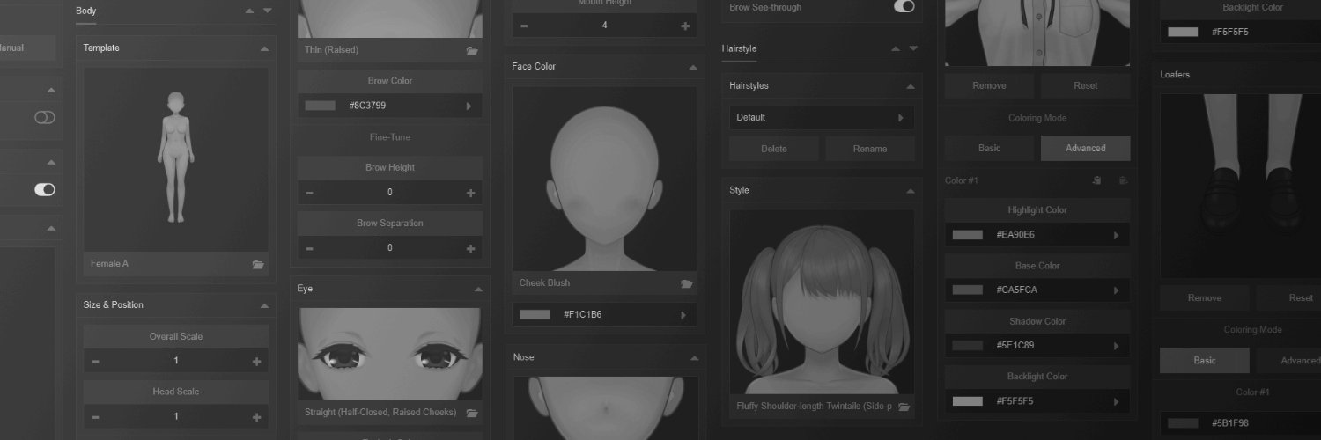Image resolution: width=1321 pixels, height=440 pixels.
Task: Click the copy icon beside Color #1
Action: tap(1096, 180)
